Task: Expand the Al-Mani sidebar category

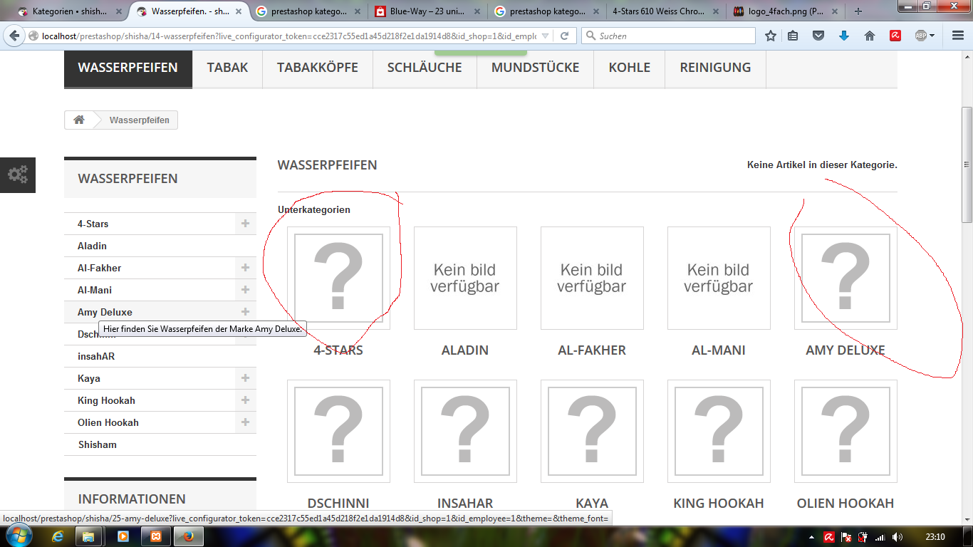Action: tap(245, 290)
